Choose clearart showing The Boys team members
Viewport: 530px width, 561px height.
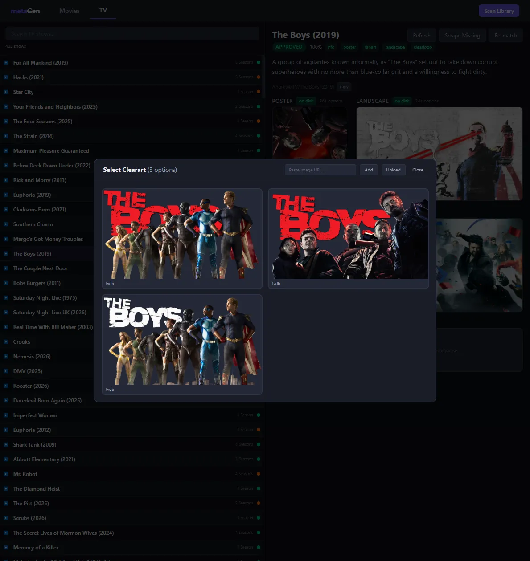pyautogui.click(x=348, y=239)
